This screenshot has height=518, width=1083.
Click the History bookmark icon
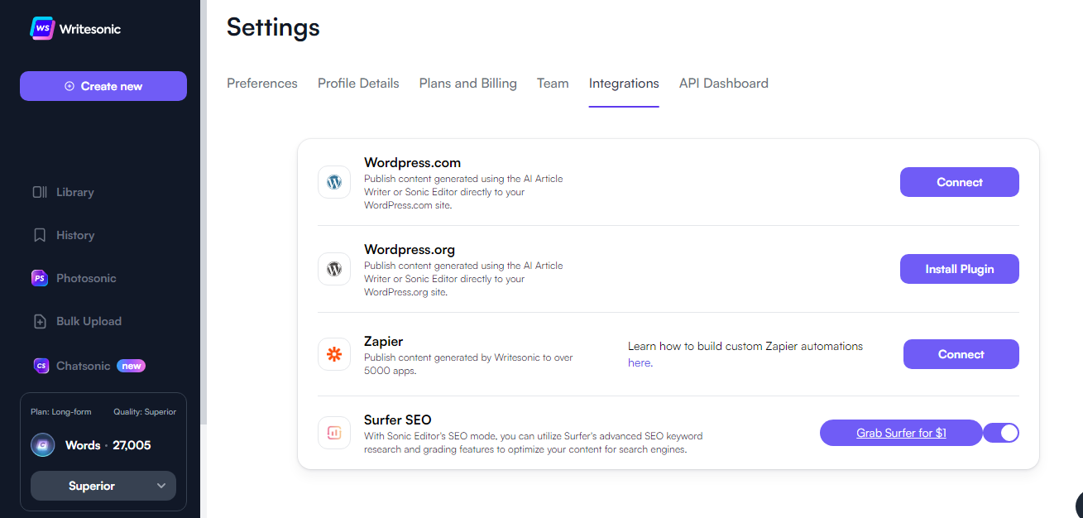40,235
